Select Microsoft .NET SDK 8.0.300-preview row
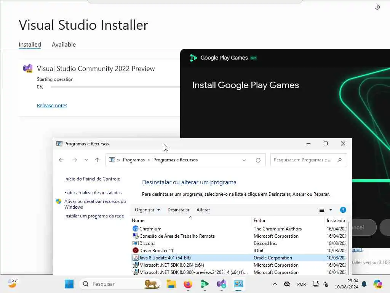This screenshot has width=390, height=293. tap(239, 272)
